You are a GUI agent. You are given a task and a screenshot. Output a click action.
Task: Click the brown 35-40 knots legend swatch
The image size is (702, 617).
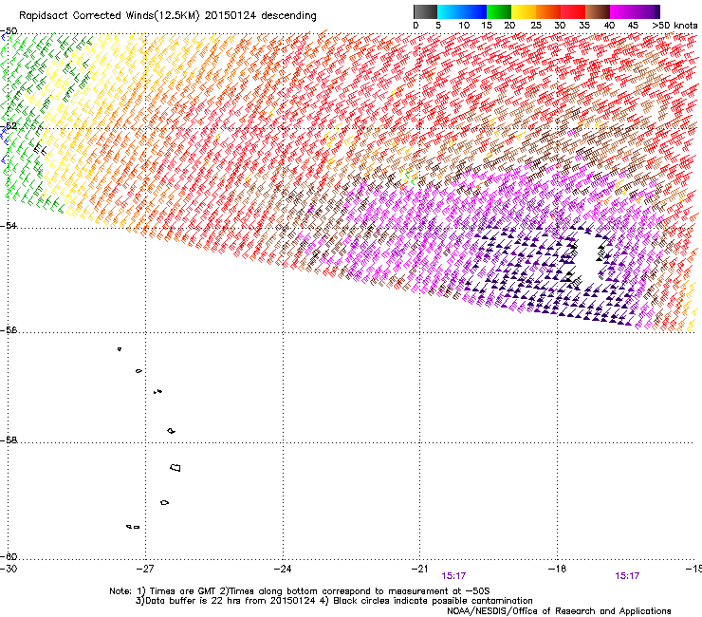click(598, 11)
